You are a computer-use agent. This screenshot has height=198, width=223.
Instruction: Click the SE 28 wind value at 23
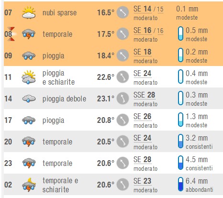(143, 160)
